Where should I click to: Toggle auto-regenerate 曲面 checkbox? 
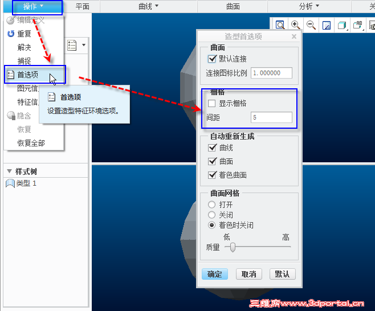(x=212, y=161)
